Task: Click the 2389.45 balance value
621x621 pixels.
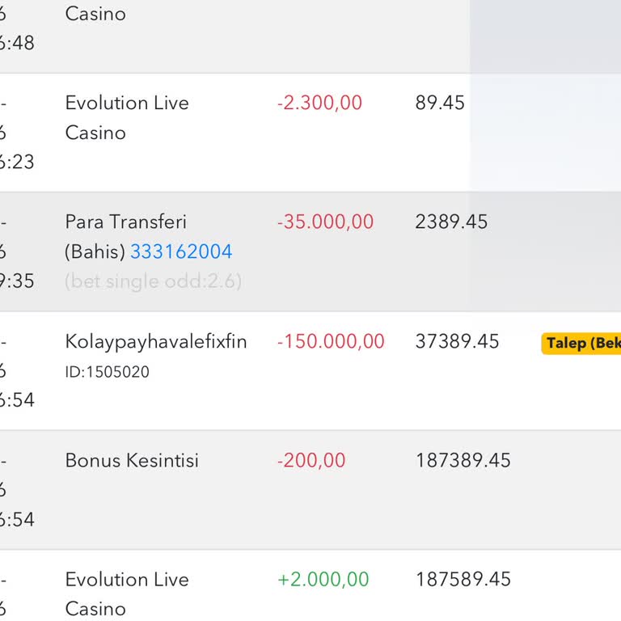Action: 451,222
